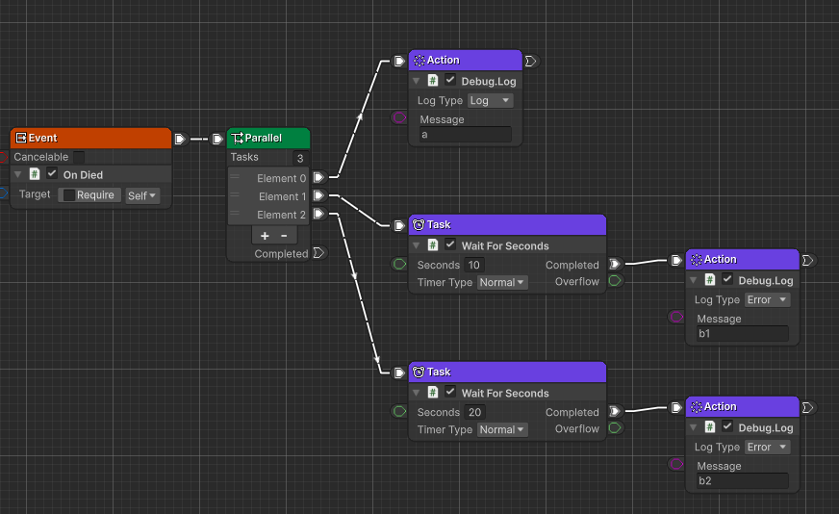Image resolution: width=839 pixels, height=514 pixels.
Task: Click the Parallel node's Completed output port
Action: 318,253
